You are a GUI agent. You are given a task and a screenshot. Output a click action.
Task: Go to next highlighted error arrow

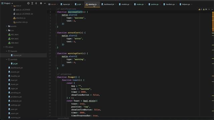coord(212,9)
